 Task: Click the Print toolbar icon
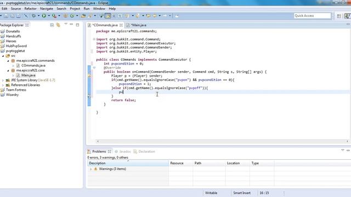pos(19,16)
